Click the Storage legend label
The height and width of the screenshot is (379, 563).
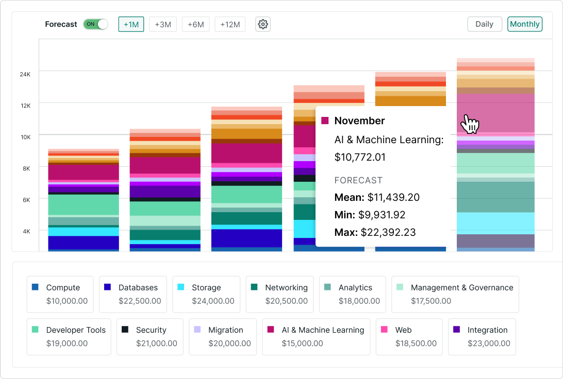[206, 287]
